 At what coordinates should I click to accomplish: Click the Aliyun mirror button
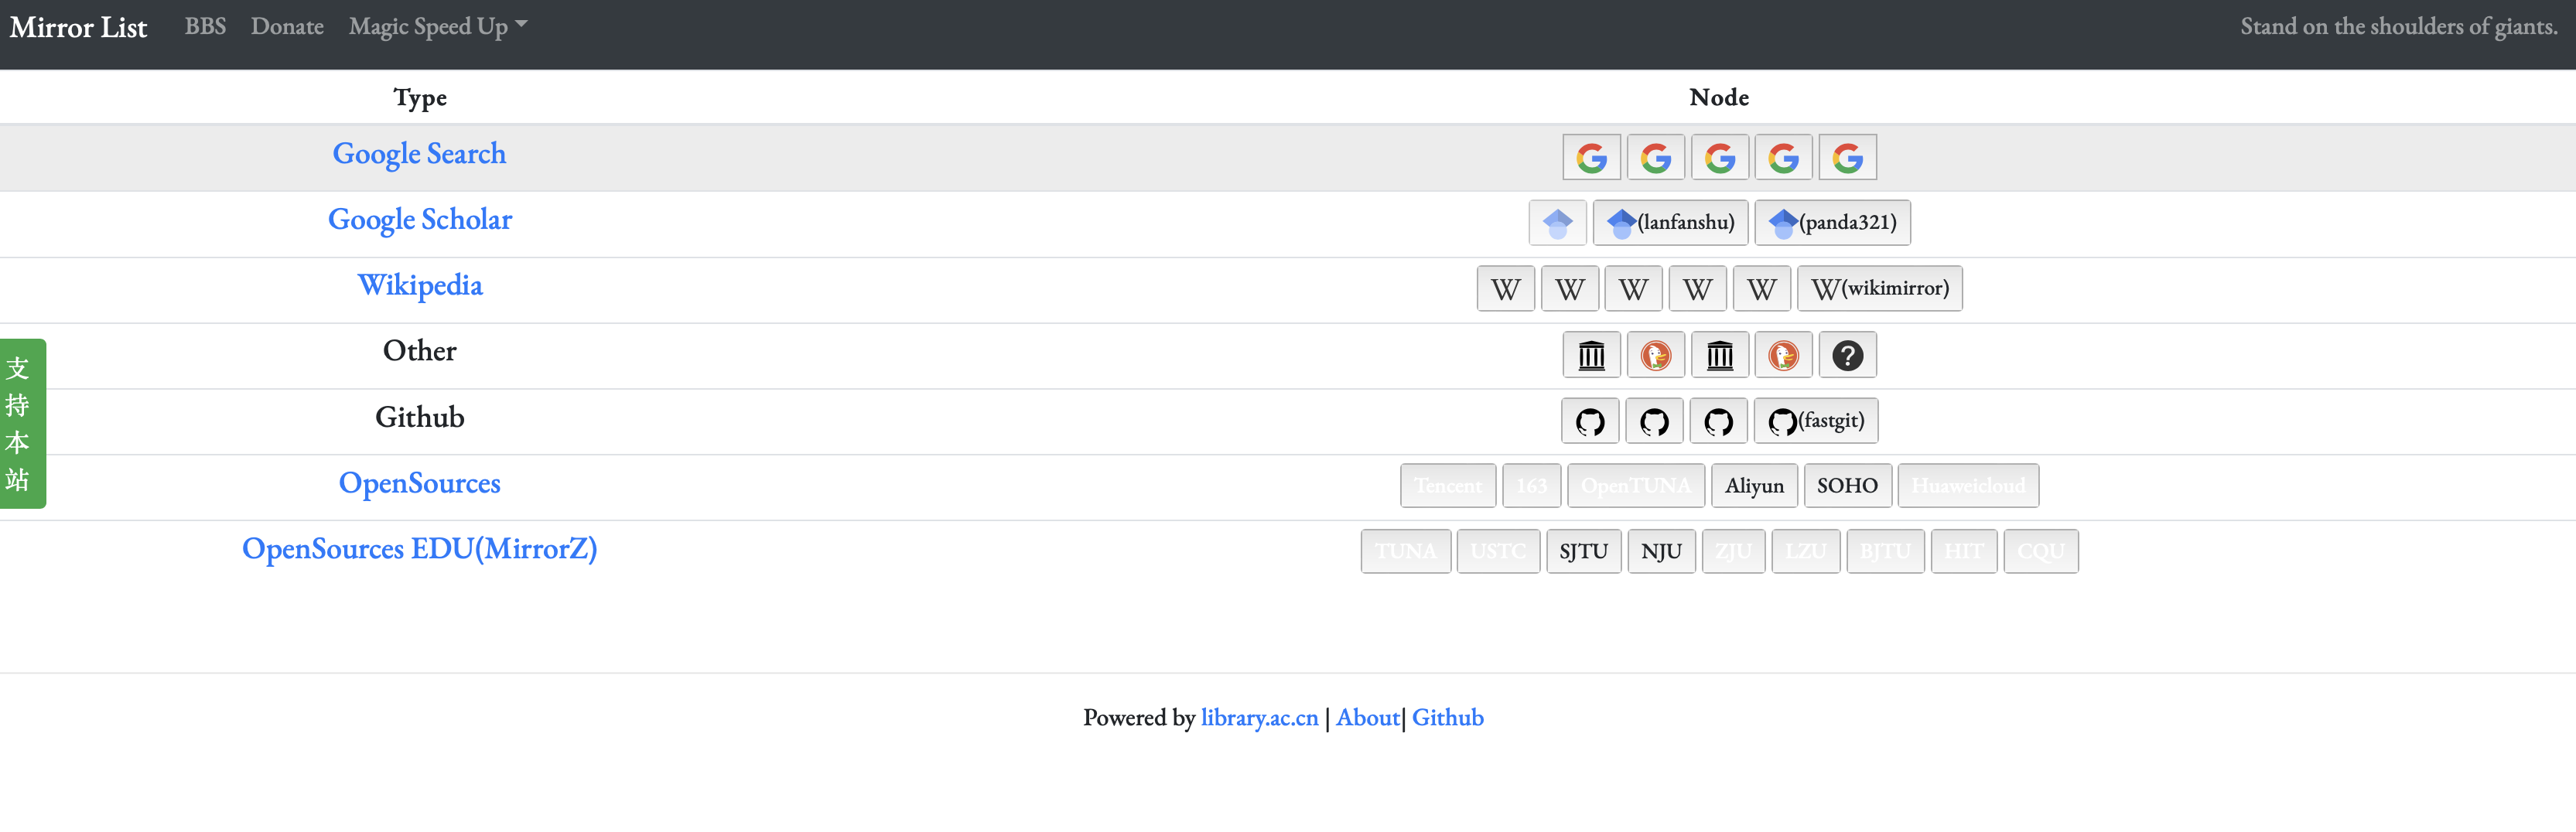1754,486
